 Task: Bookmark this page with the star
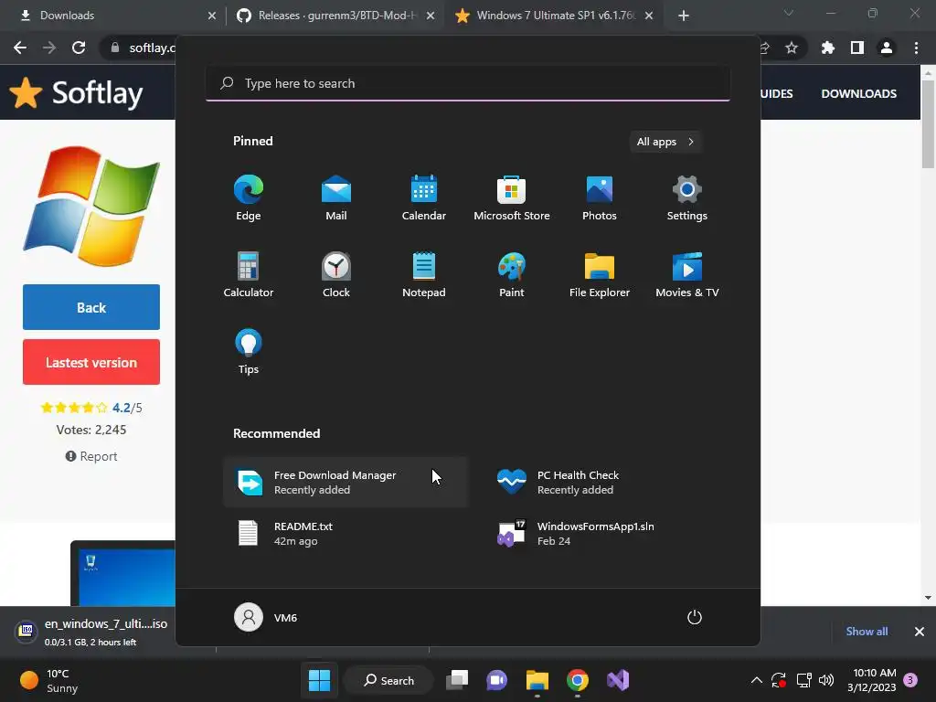(x=792, y=48)
